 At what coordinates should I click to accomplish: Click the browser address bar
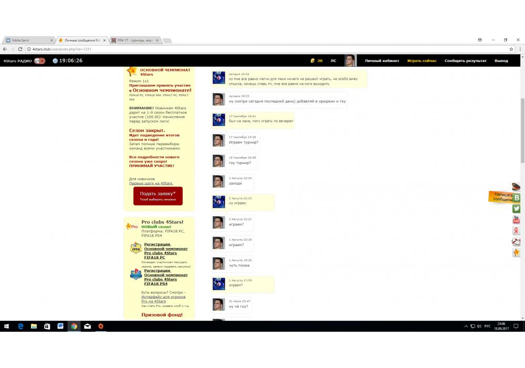pos(262,49)
